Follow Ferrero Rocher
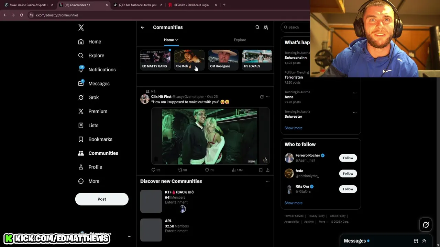 point(348,158)
